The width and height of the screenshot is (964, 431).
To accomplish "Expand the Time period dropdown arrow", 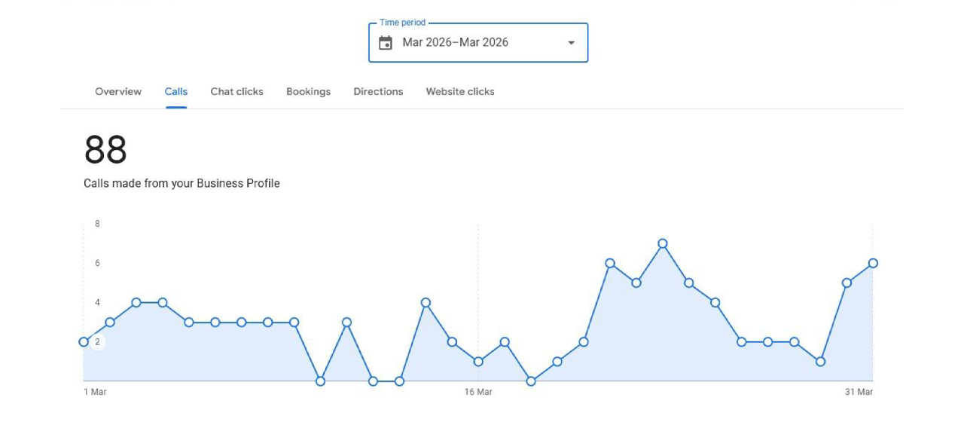I will (x=572, y=43).
